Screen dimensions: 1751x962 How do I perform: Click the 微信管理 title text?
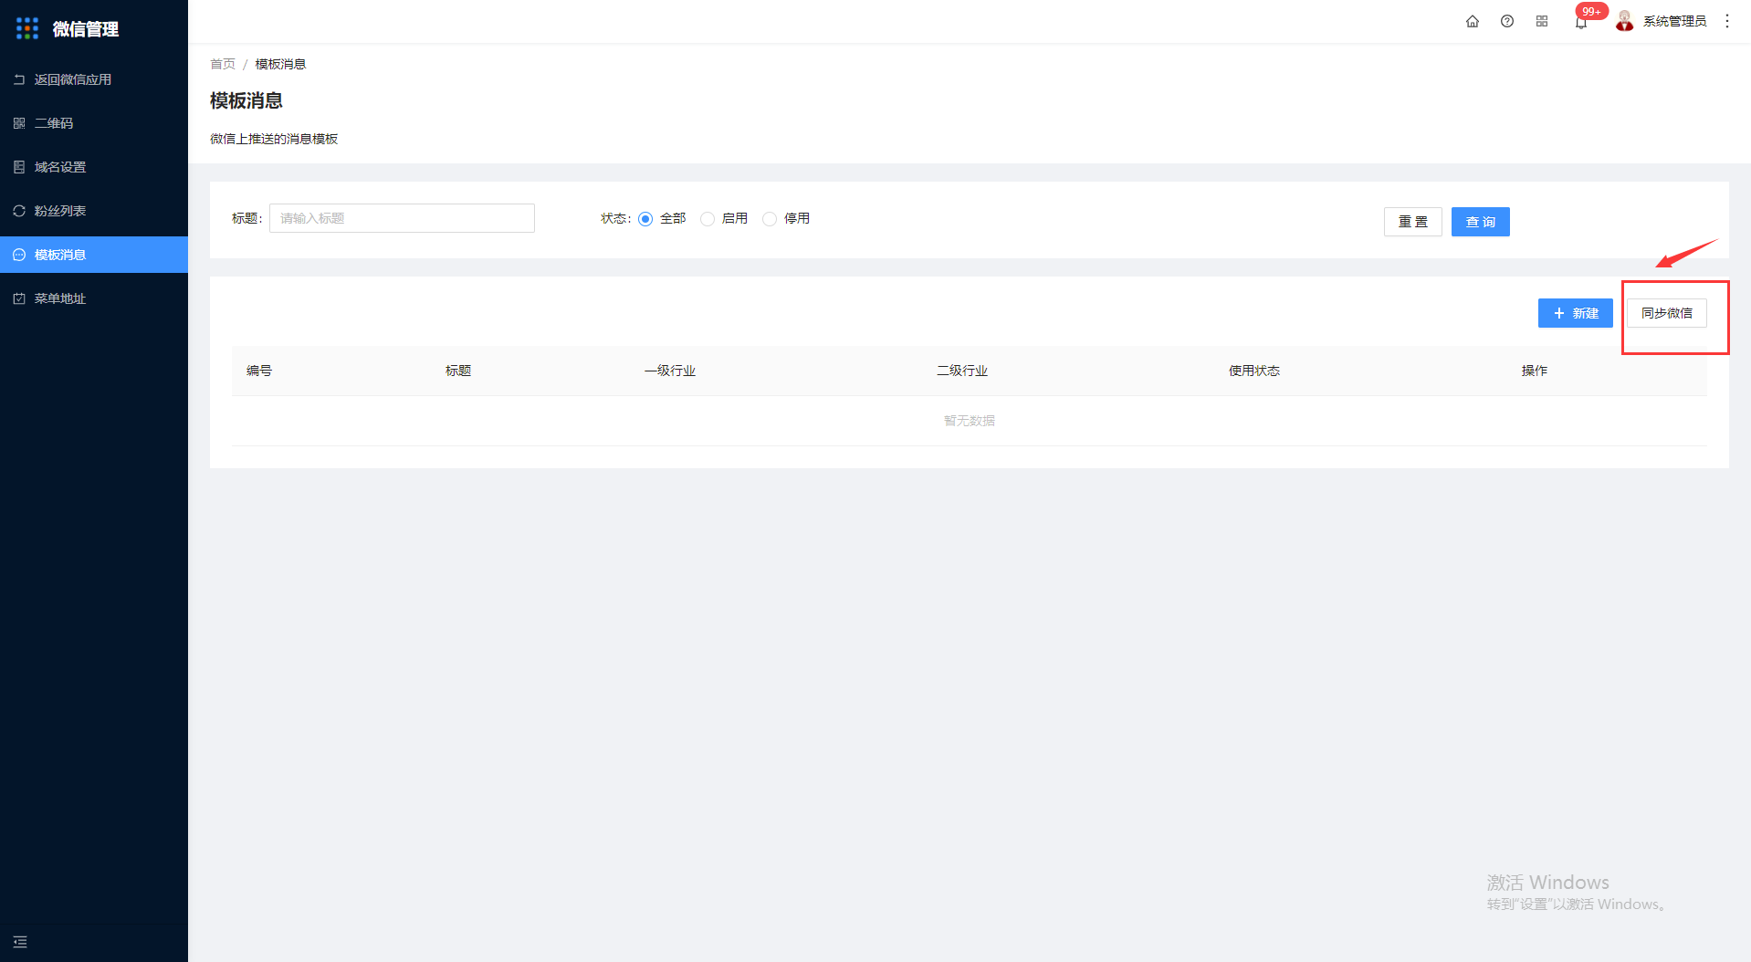tap(86, 29)
